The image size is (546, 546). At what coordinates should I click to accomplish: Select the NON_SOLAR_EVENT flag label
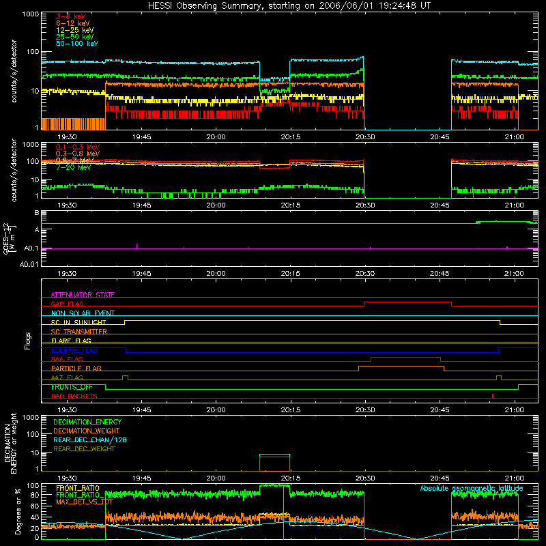pos(83,313)
